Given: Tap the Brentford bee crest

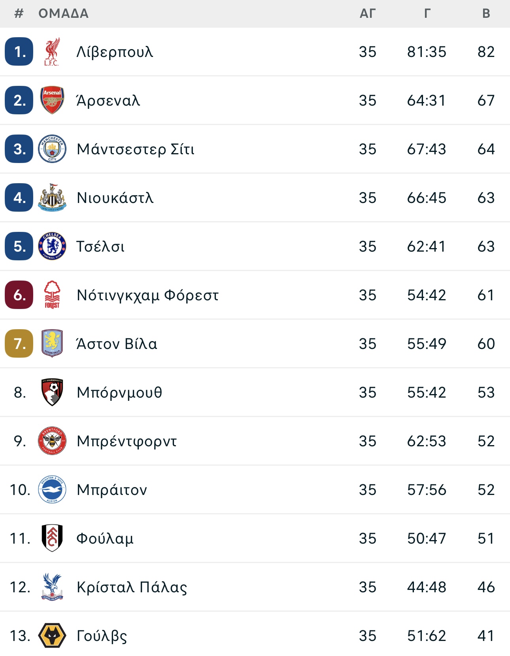Looking at the screenshot, I should pyautogui.click(x=52, y=441).
